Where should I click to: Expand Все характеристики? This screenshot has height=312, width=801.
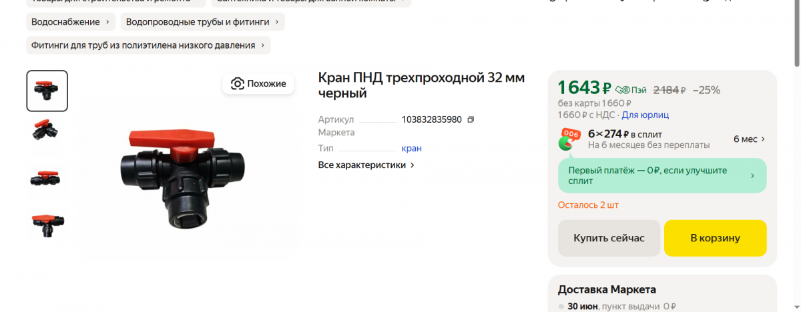coord(366,165)
